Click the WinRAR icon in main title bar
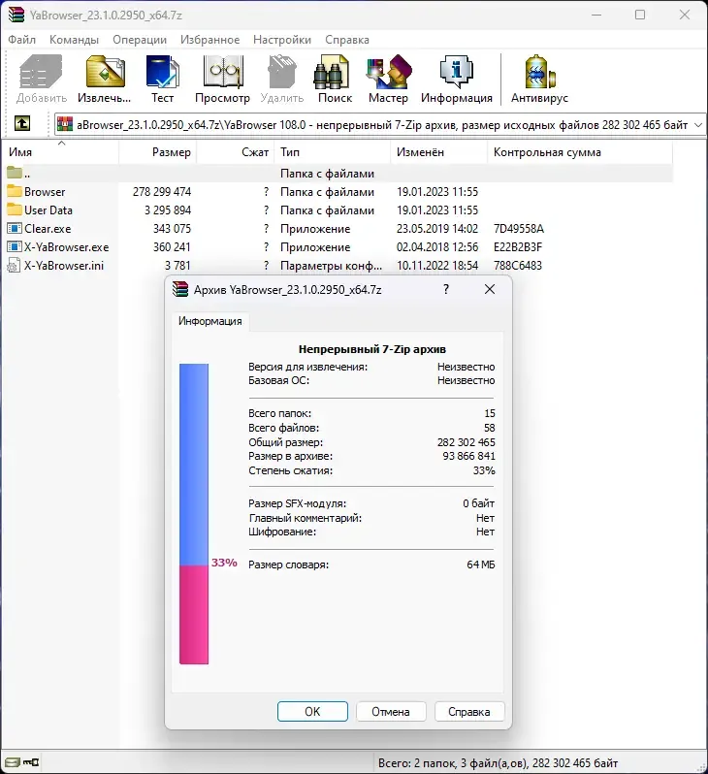This screenshot has height=774, width=708. click(16, 15)
